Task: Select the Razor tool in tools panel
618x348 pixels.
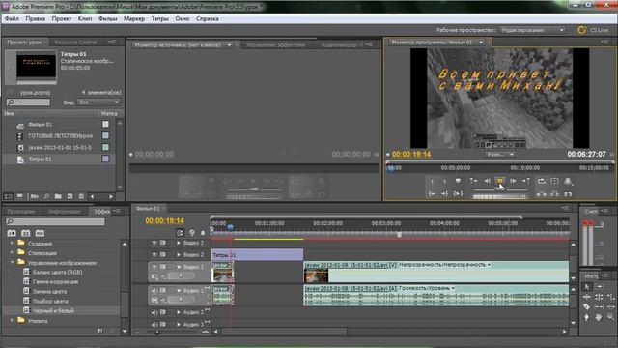Action: click(x=587, y=307)
